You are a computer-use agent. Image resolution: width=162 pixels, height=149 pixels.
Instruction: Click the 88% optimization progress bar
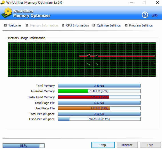click(23, 146)
